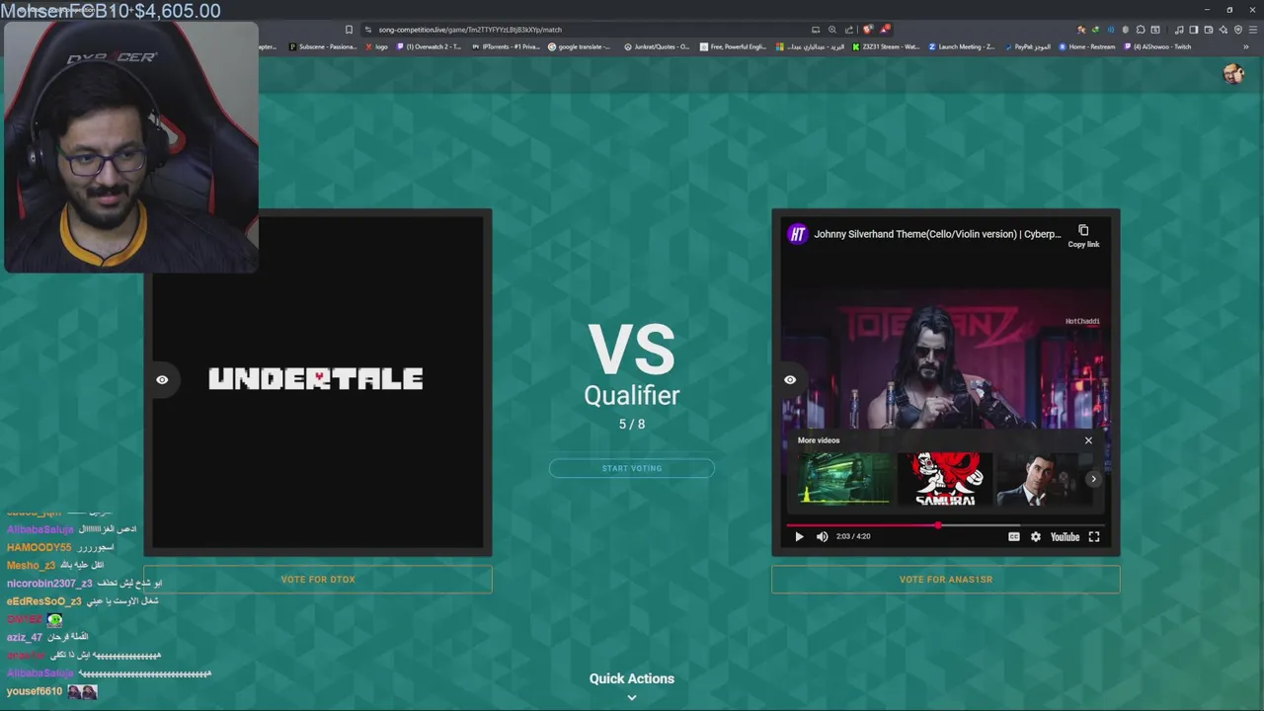1264x711 pixels.
Task: Open the browser hamburger menu
Action: 1252,30
